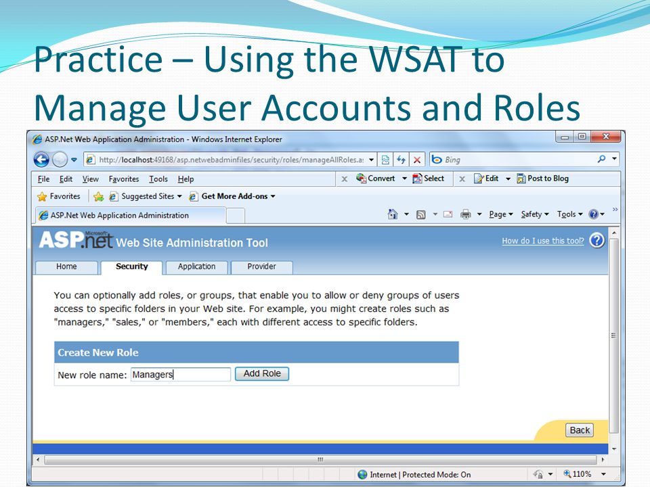This screenshot has height=487, width=650.
Task: Open the Tools menu in menu bar
Action: (158, 179)
